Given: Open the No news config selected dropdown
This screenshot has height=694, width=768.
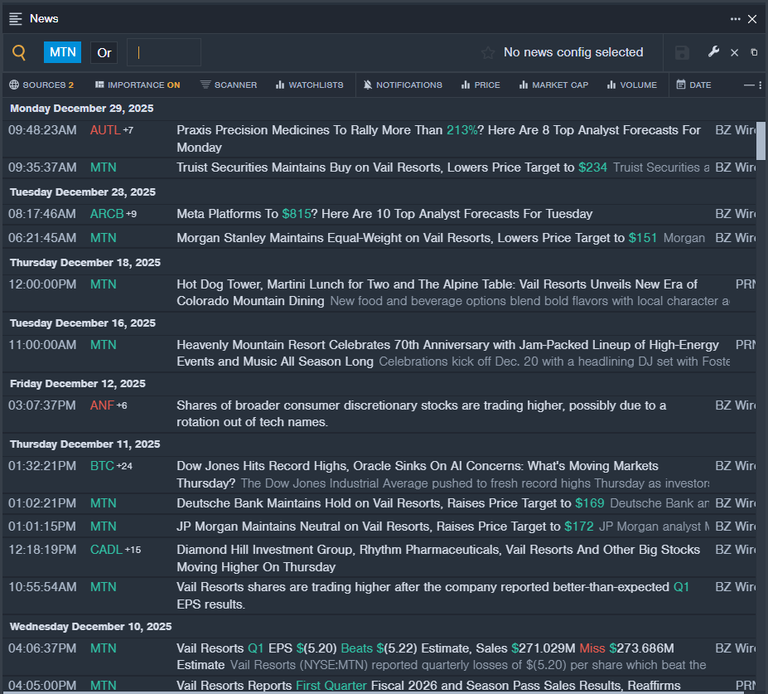Looking at the screenshot, I should (x=573, y=53).
